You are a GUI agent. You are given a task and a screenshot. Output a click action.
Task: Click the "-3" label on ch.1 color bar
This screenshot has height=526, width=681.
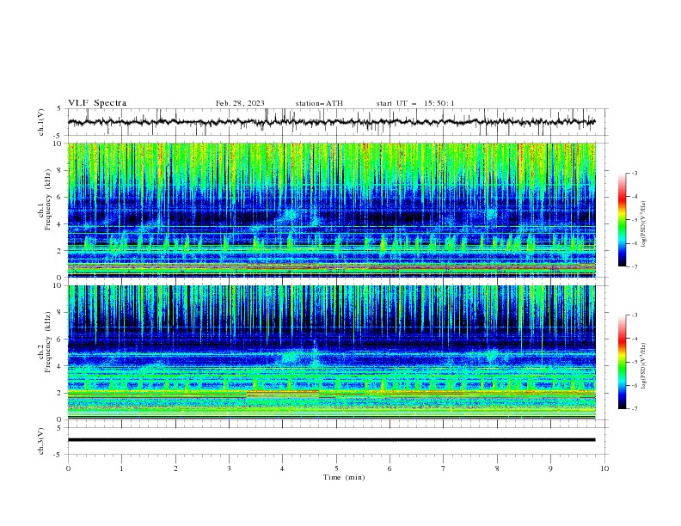(634, 173)
